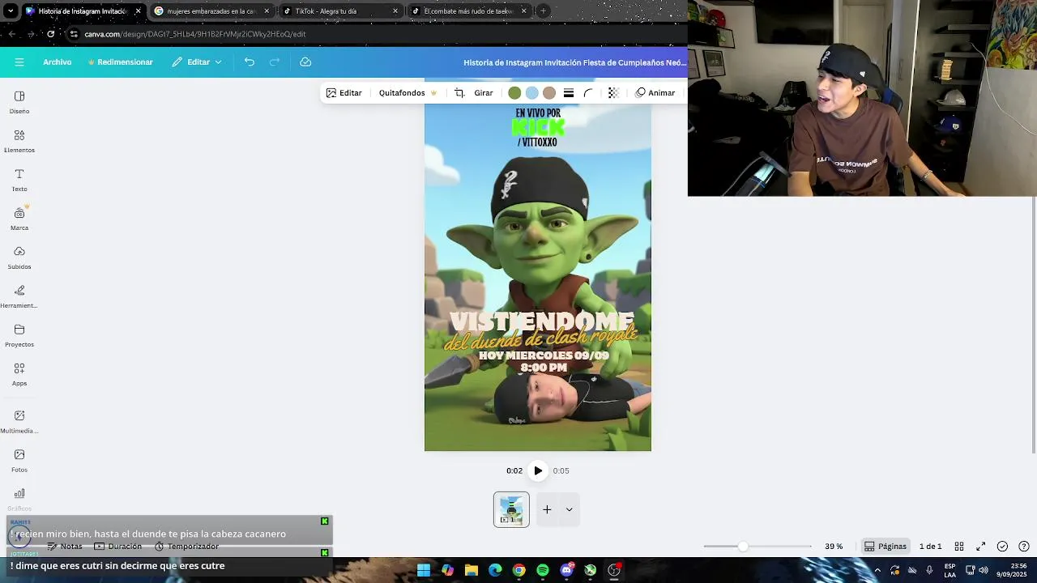The width and height of the screenshot is (1037, 583).
Task: Open the Herramientas panel
Action: [19, 296]
